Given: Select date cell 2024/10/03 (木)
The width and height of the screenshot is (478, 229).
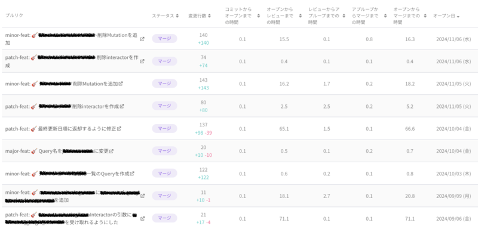Looking at the screenshot, I should tap(454, 174).
